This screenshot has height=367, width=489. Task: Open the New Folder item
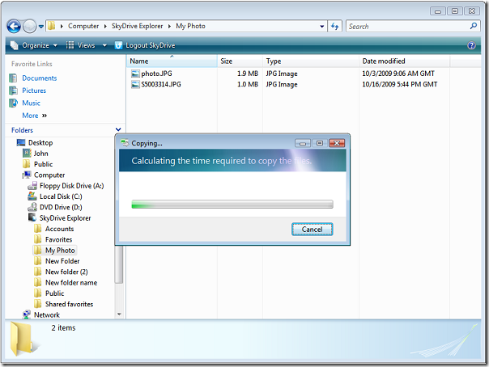coord(62,261)
